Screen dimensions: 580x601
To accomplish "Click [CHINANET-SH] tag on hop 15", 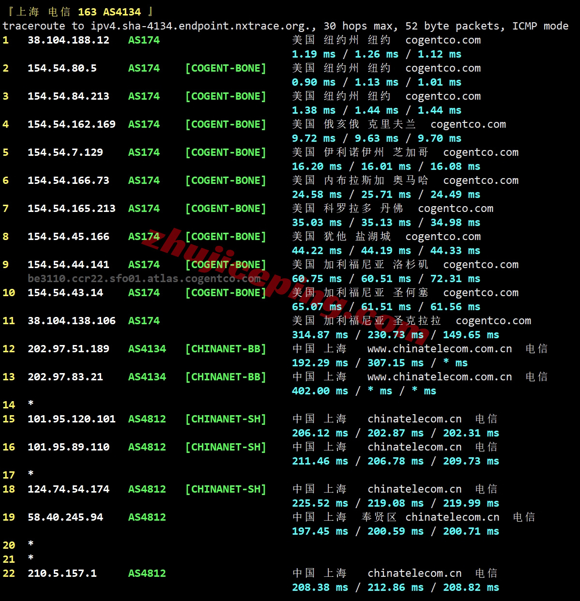I will pos(226,419).
